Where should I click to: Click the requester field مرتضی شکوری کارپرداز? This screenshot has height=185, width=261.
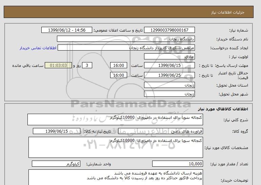coord(126,48)
